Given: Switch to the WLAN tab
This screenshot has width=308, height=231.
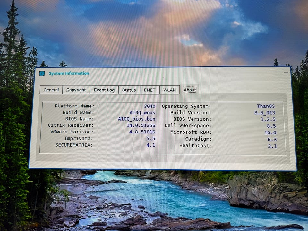Looking at the screenshot, I should point(169,90).
